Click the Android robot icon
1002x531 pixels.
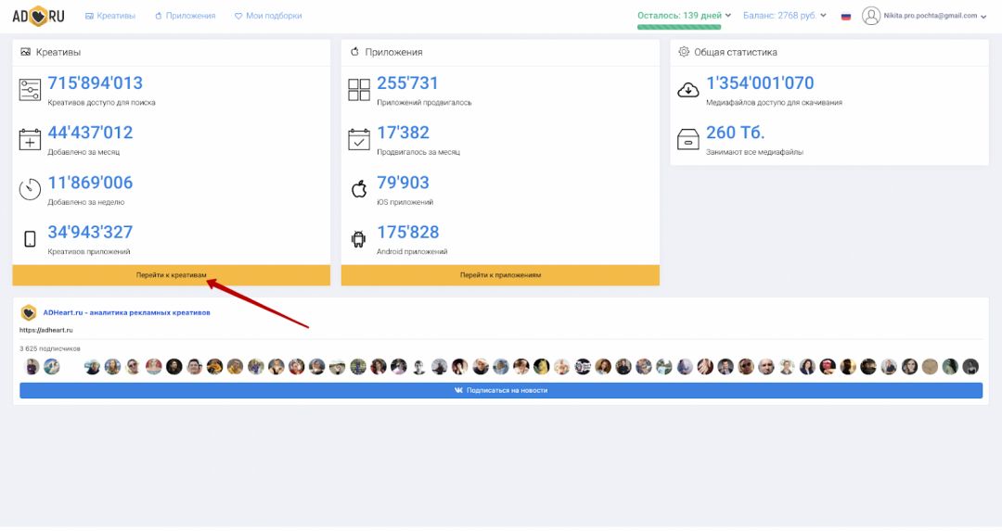point(358,239)
